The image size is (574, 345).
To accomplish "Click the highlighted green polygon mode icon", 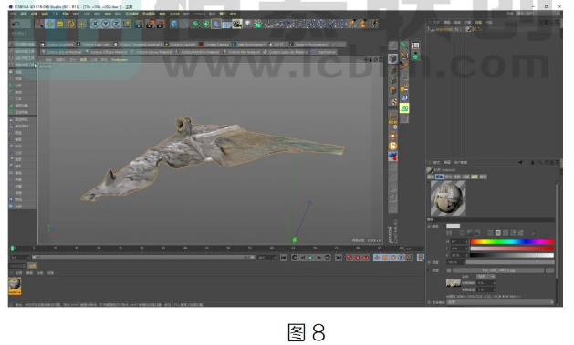I will point(404,108).
